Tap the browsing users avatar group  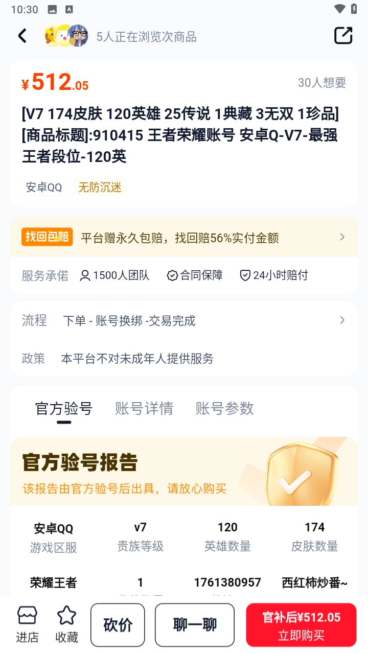click(x=65, y=36)
